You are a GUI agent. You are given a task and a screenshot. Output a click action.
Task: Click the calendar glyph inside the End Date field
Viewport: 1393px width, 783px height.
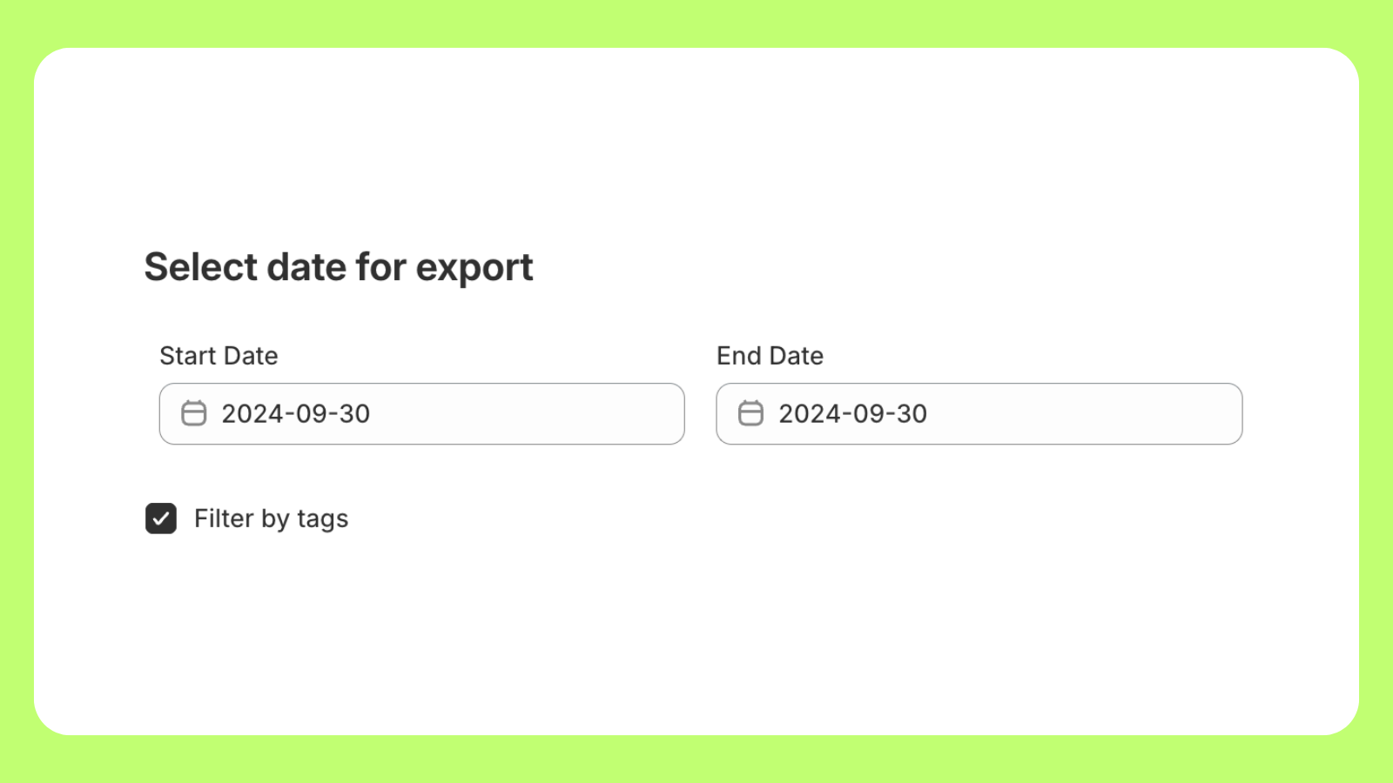(750, 413)
